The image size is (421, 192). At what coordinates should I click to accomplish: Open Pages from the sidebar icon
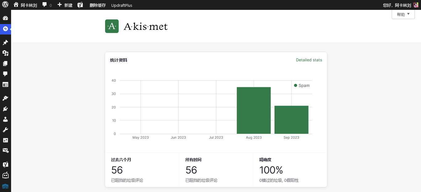(5, 63)
